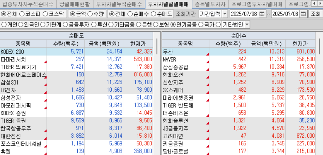This screenshot has width=323, height=155.
Task: Click the end date input field
Action: [x=286, y=14]
